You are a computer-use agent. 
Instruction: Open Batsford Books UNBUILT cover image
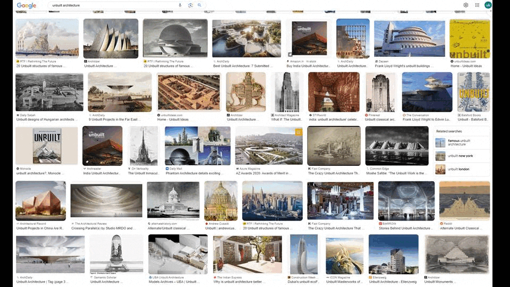[473, 91]
